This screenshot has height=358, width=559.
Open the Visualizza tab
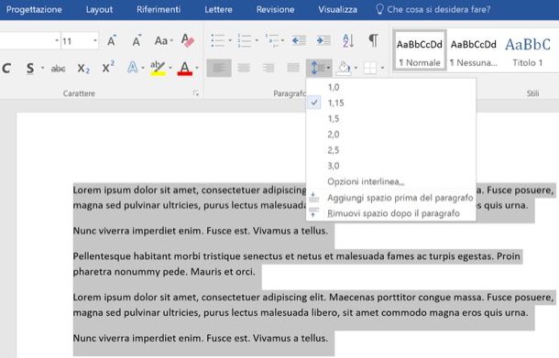(337, 10)
